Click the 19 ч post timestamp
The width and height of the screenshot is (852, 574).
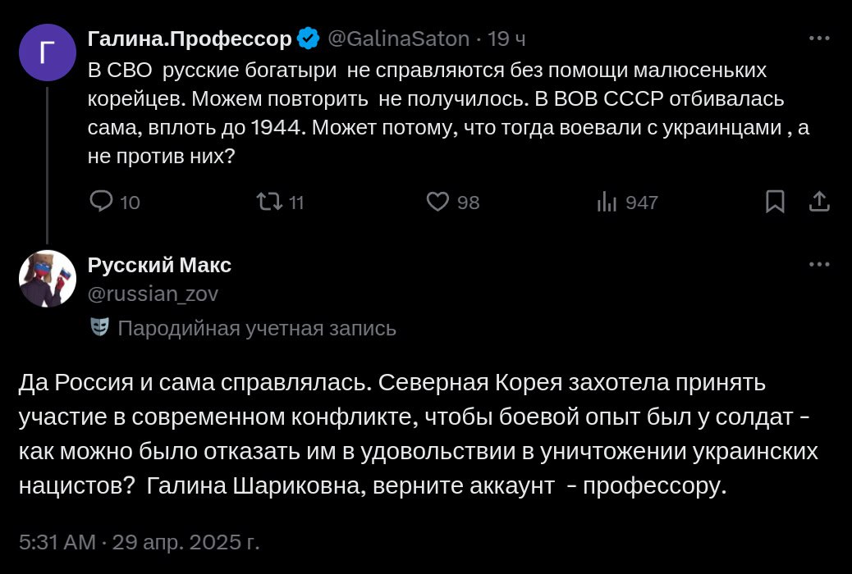click(x=506, y=39)
